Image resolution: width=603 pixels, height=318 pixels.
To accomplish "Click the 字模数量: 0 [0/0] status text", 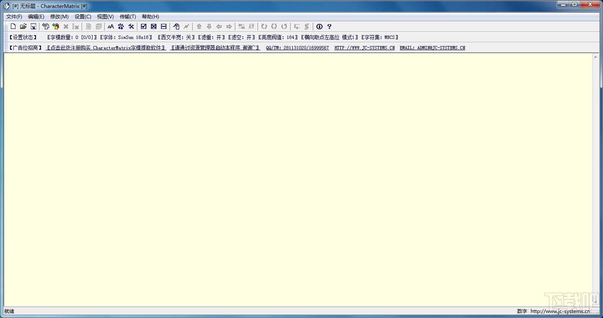I will (72, 37).
